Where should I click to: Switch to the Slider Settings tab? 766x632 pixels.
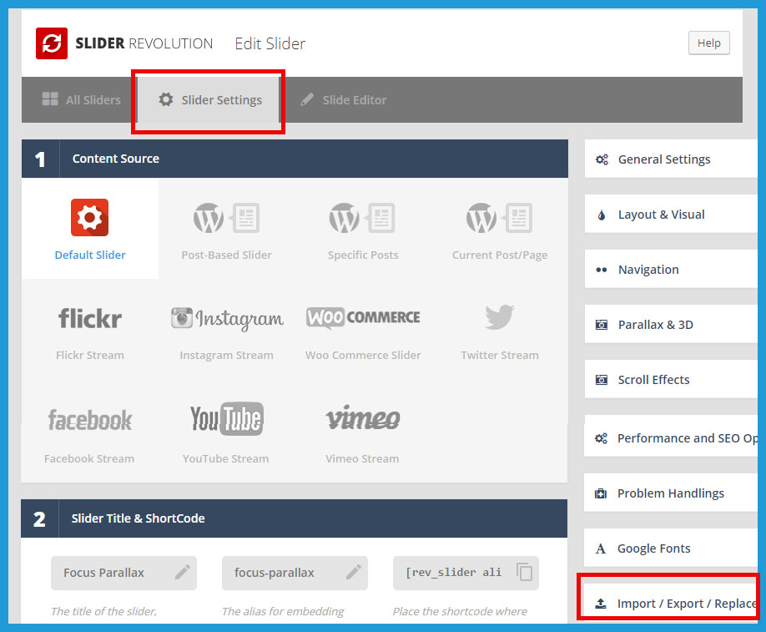pyautogui.click(x=208, y=99)
